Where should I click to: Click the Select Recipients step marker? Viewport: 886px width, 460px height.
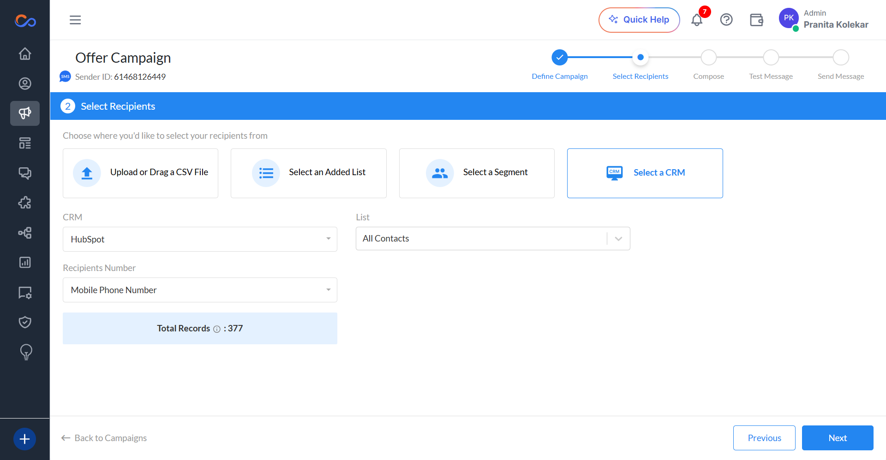[641, 58]
